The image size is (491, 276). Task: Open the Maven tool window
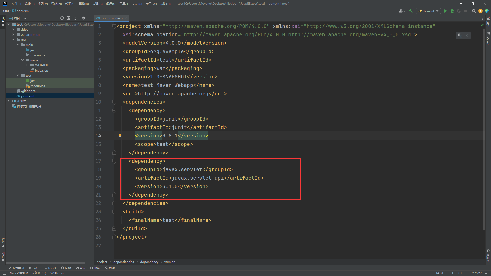[x=488, y=39]
